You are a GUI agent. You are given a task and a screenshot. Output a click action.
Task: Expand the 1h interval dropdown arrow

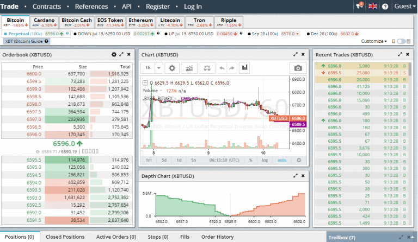158,68
